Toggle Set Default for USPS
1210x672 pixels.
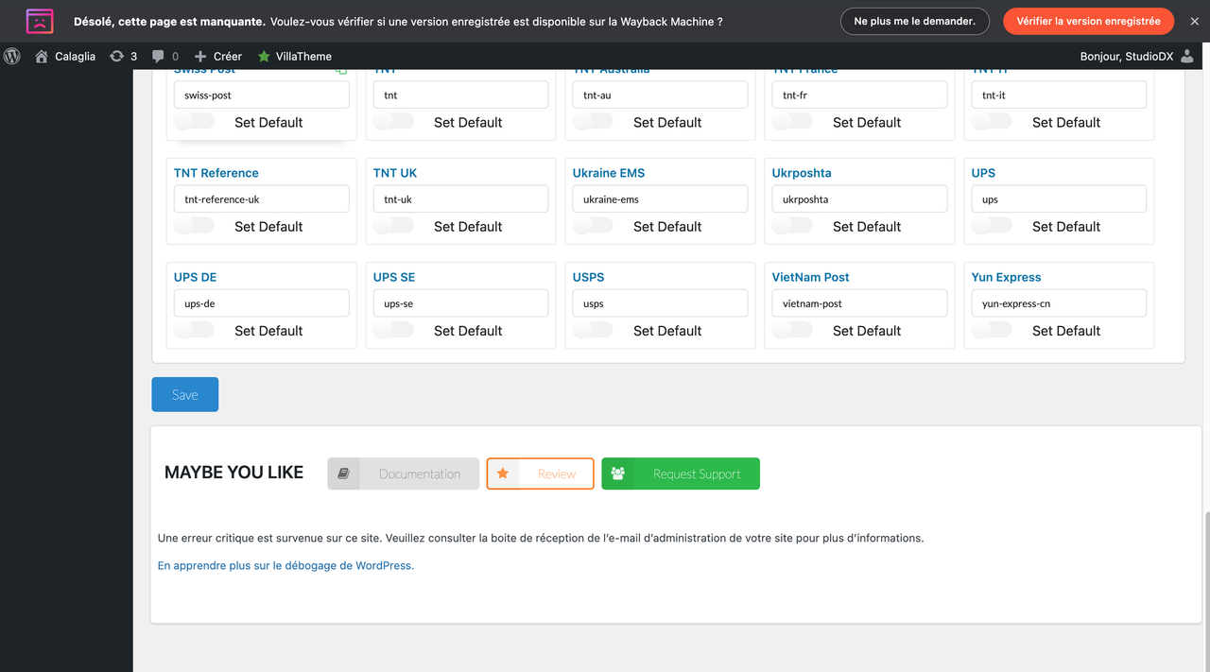593,330
